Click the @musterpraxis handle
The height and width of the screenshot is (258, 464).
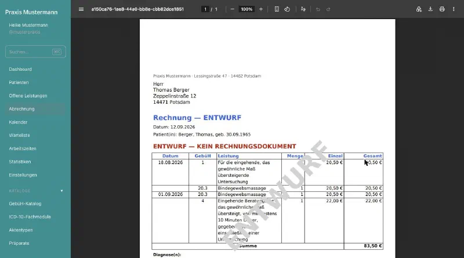pyautogui.click(x=24, y=32)
